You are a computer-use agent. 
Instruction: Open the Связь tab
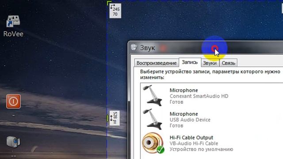click(228, 63)
